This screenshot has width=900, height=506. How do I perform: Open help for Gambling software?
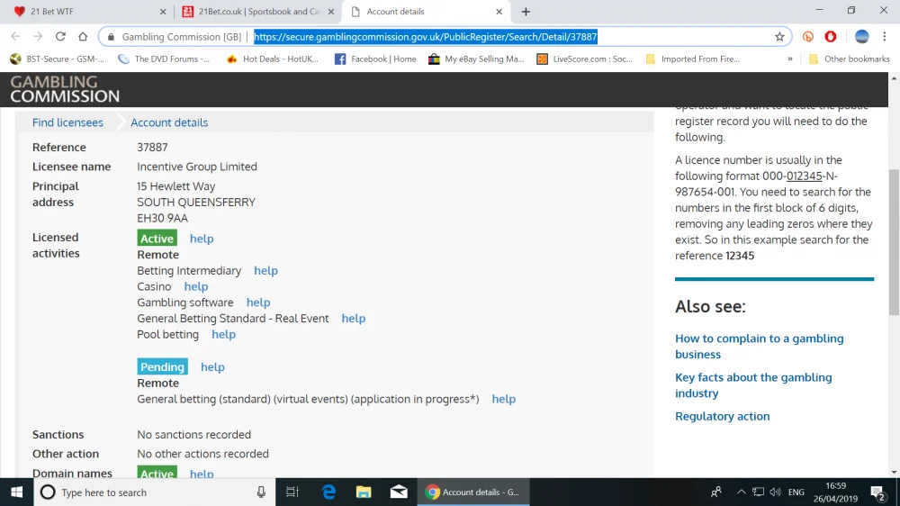click(x=258, y=303)
